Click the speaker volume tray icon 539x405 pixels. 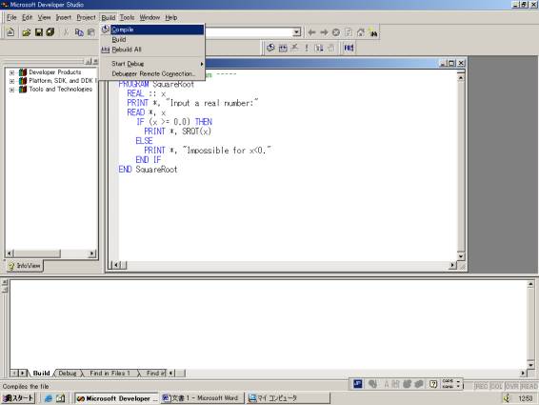(x=507, y=398)
